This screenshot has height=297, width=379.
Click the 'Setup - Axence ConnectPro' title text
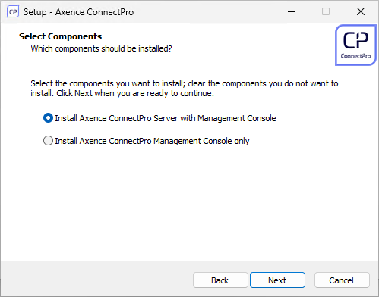point(78,12)
